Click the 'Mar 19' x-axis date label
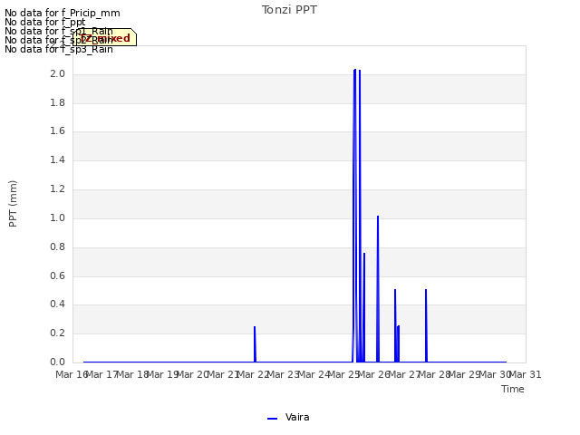This screenshot has width=580, height=435. point(163,374)
